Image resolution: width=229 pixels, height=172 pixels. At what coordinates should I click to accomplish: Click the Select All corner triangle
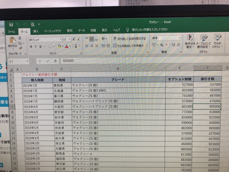[11, 70]
